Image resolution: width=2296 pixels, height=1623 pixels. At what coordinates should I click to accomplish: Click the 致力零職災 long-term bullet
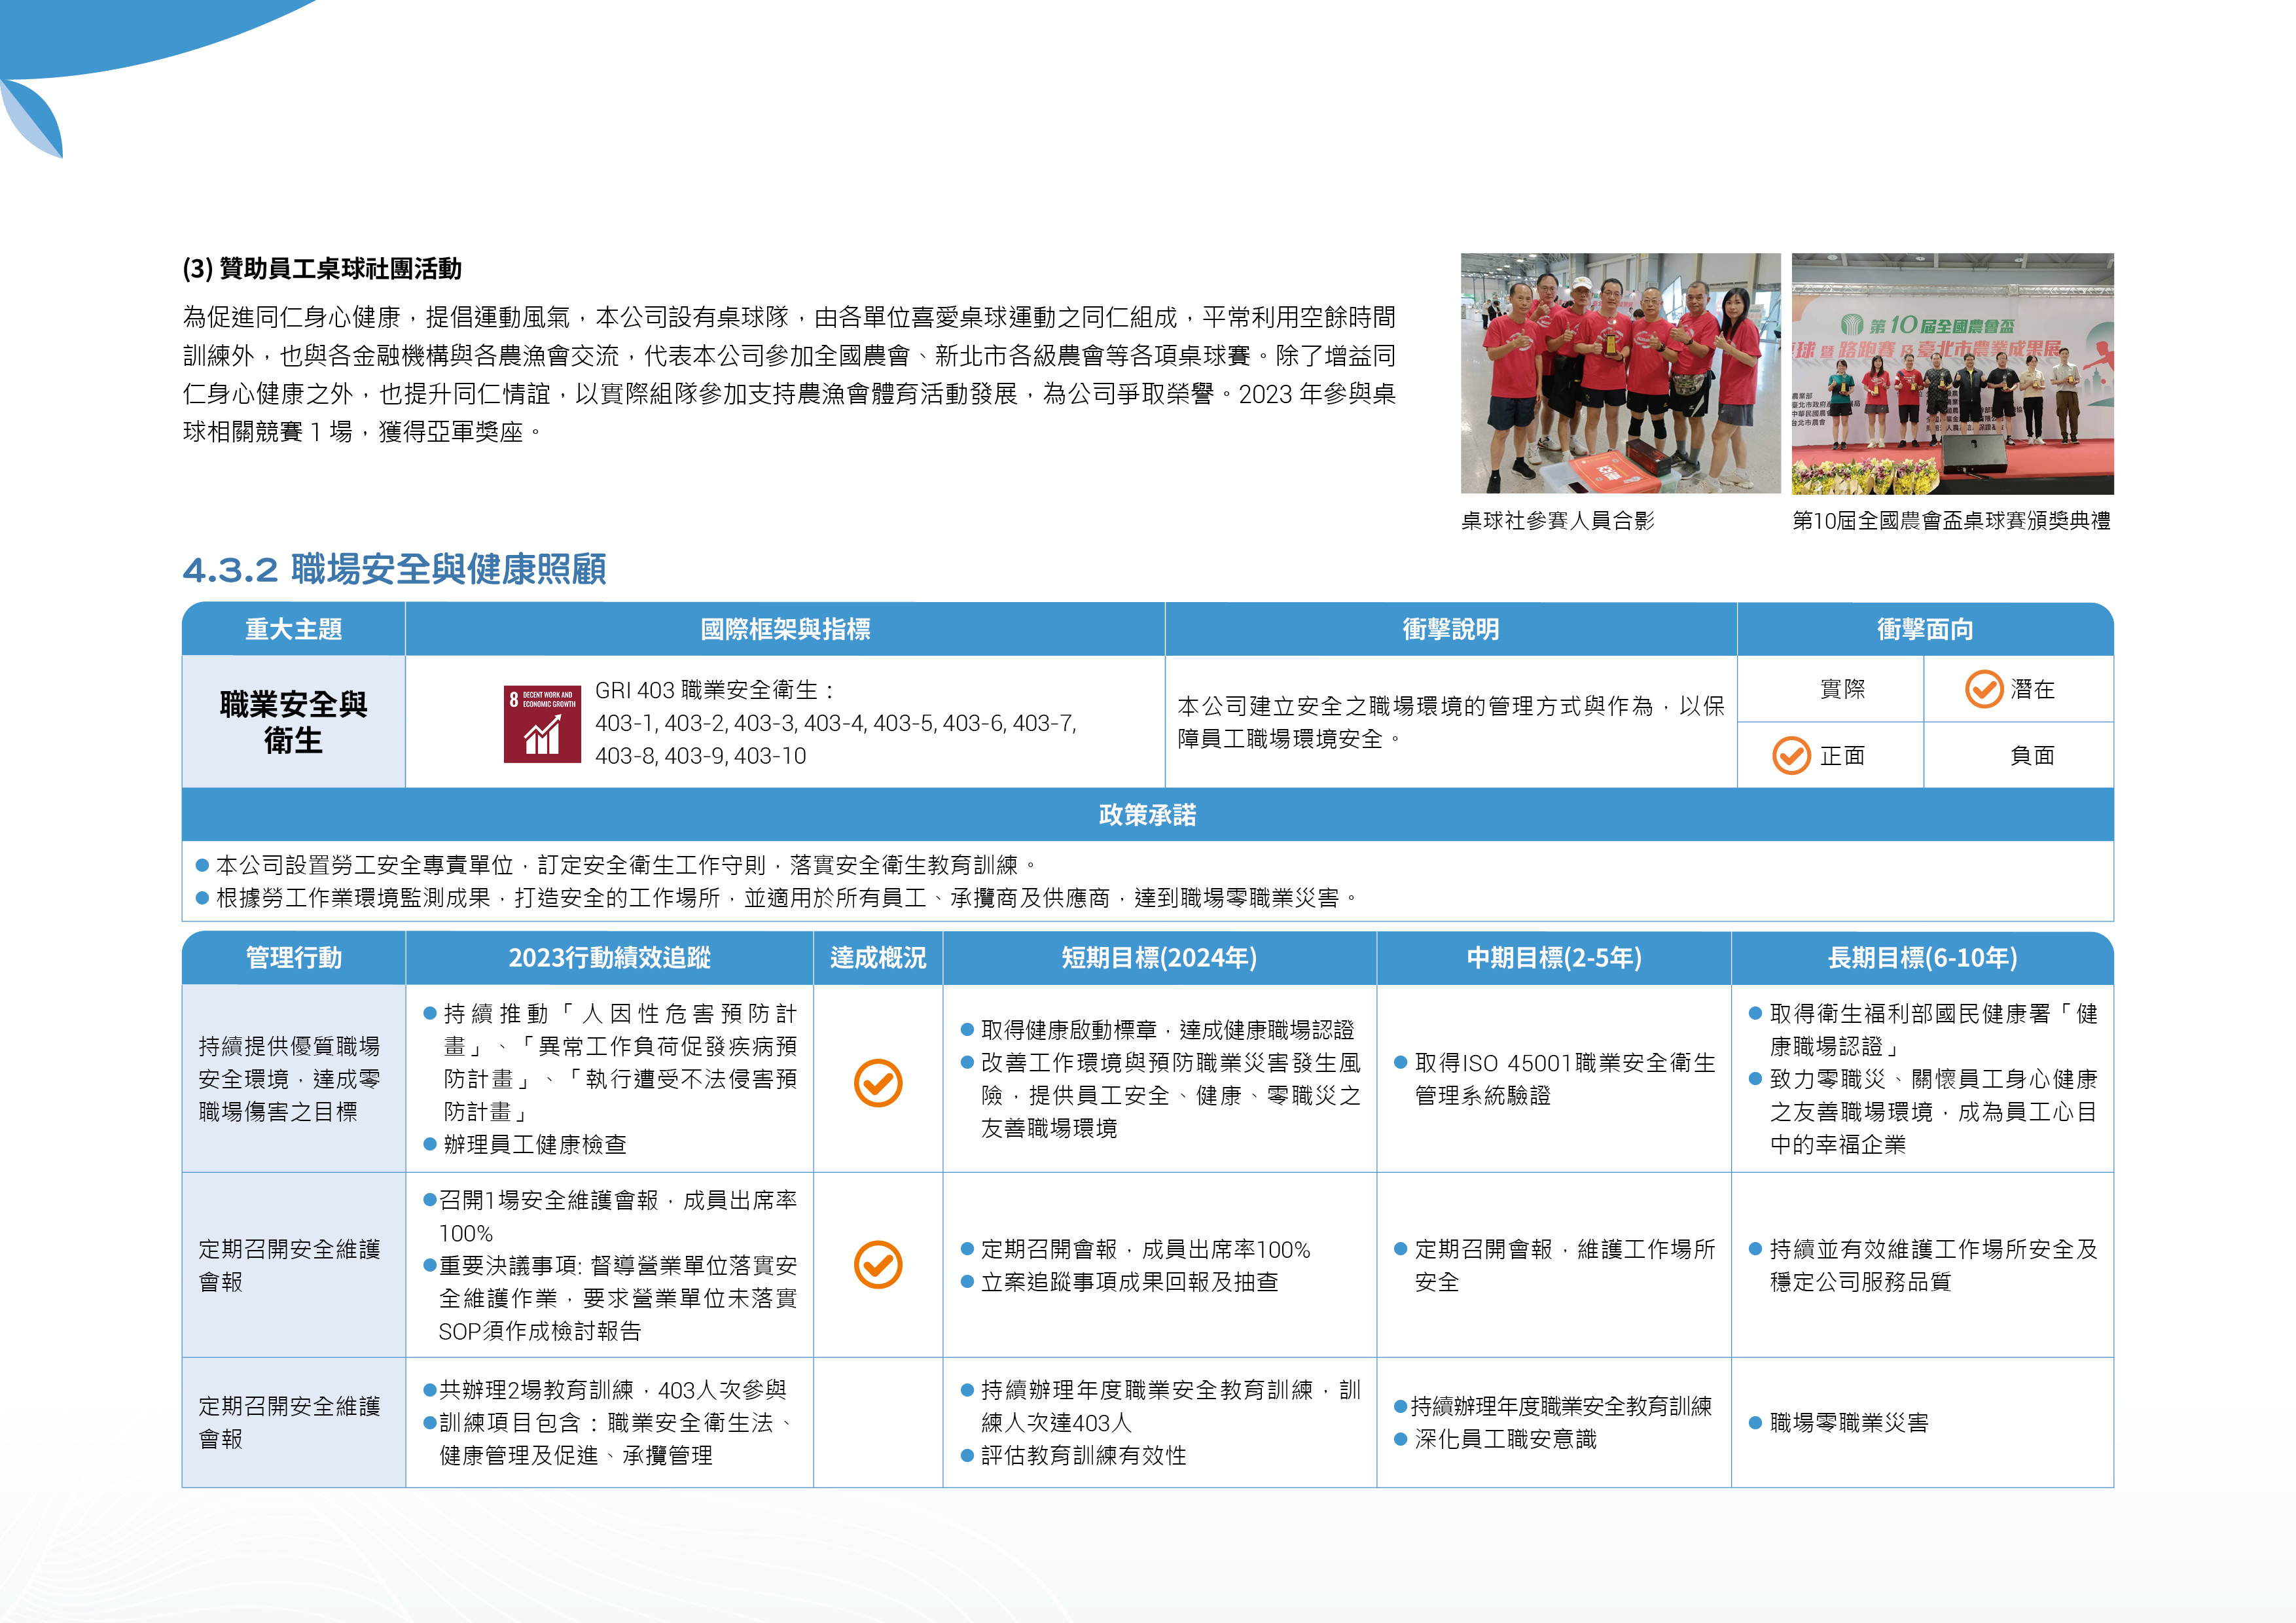tap(1923, 1112)
